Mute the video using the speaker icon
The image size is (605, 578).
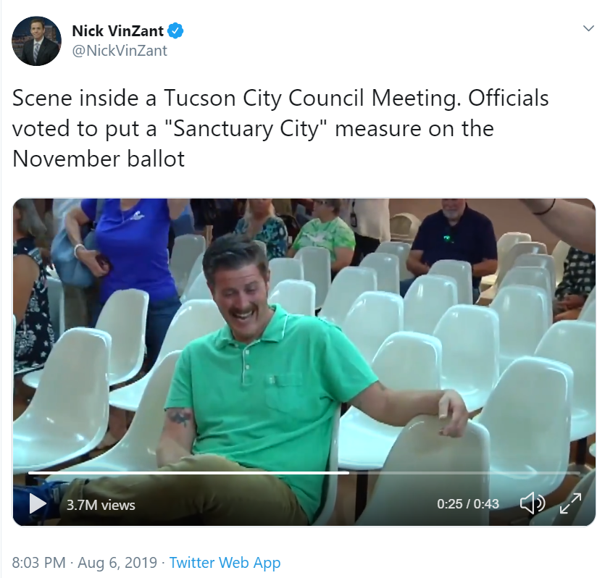[x=533, y=503]
